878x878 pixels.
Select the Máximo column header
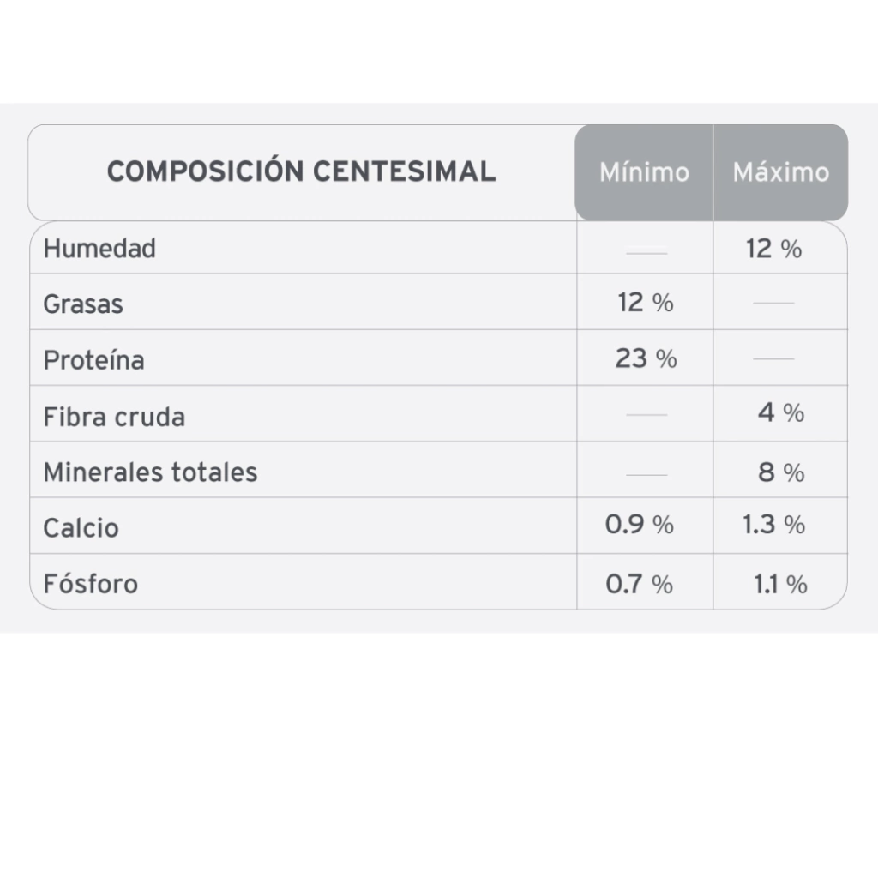[780, 172]
